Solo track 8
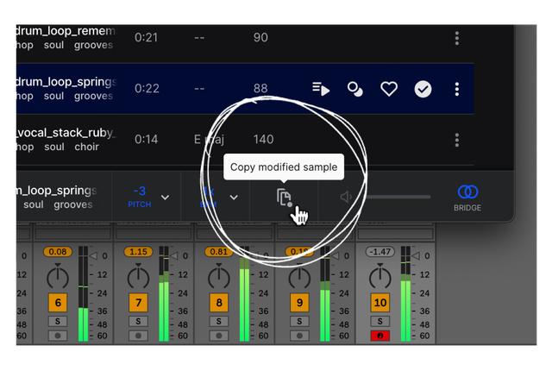Screen dimensions: 552x371 coord(219,321)
